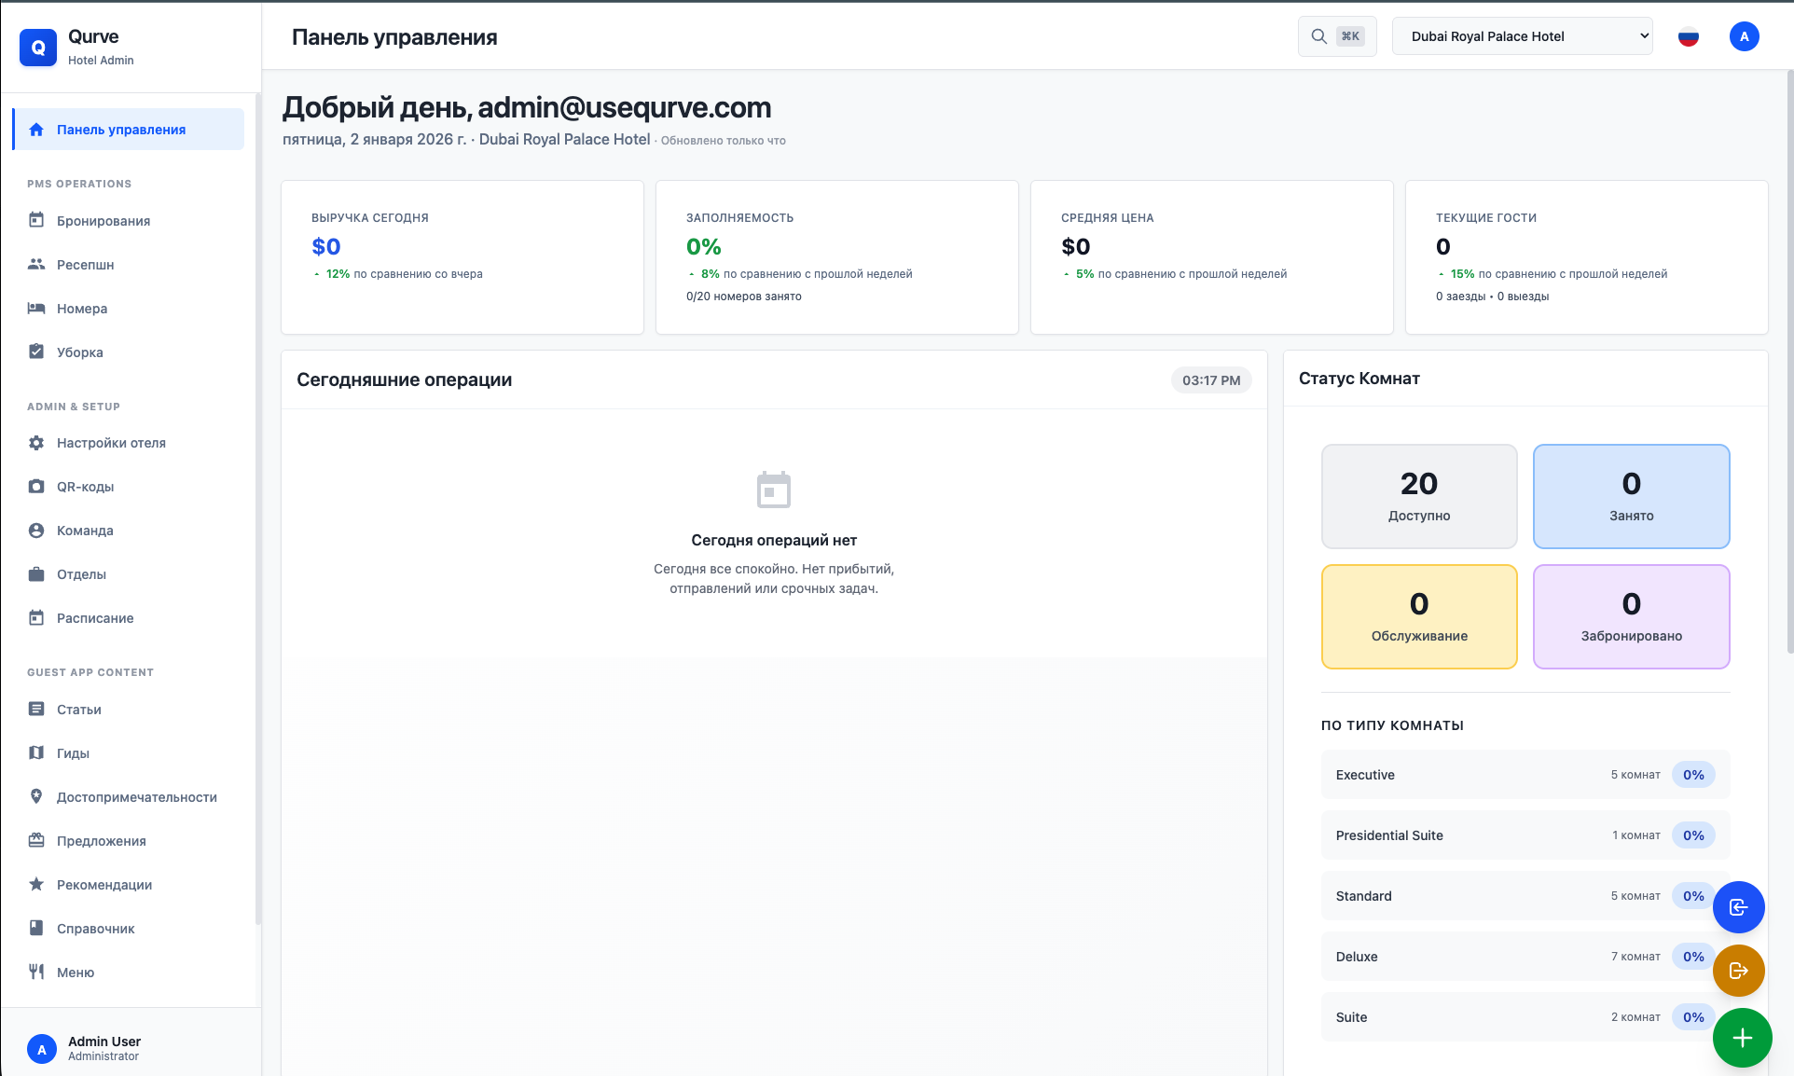Open Номера from the sidebar
1794x1076 pixels.
(36, 308)
